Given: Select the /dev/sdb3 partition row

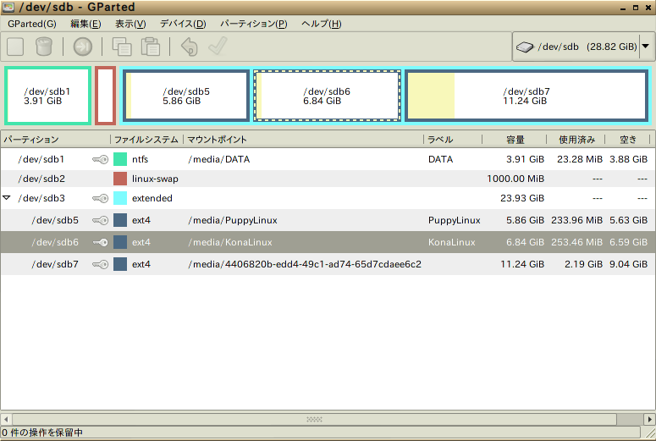Looking at the screenshot, I should [328, 198].
